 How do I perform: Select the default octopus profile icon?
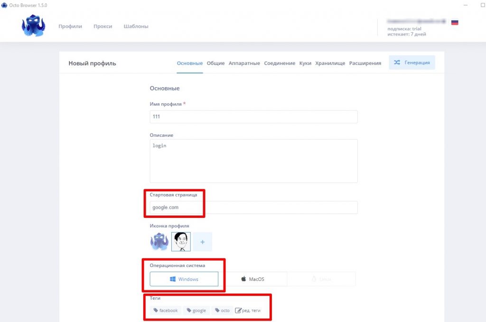[159, 241]
